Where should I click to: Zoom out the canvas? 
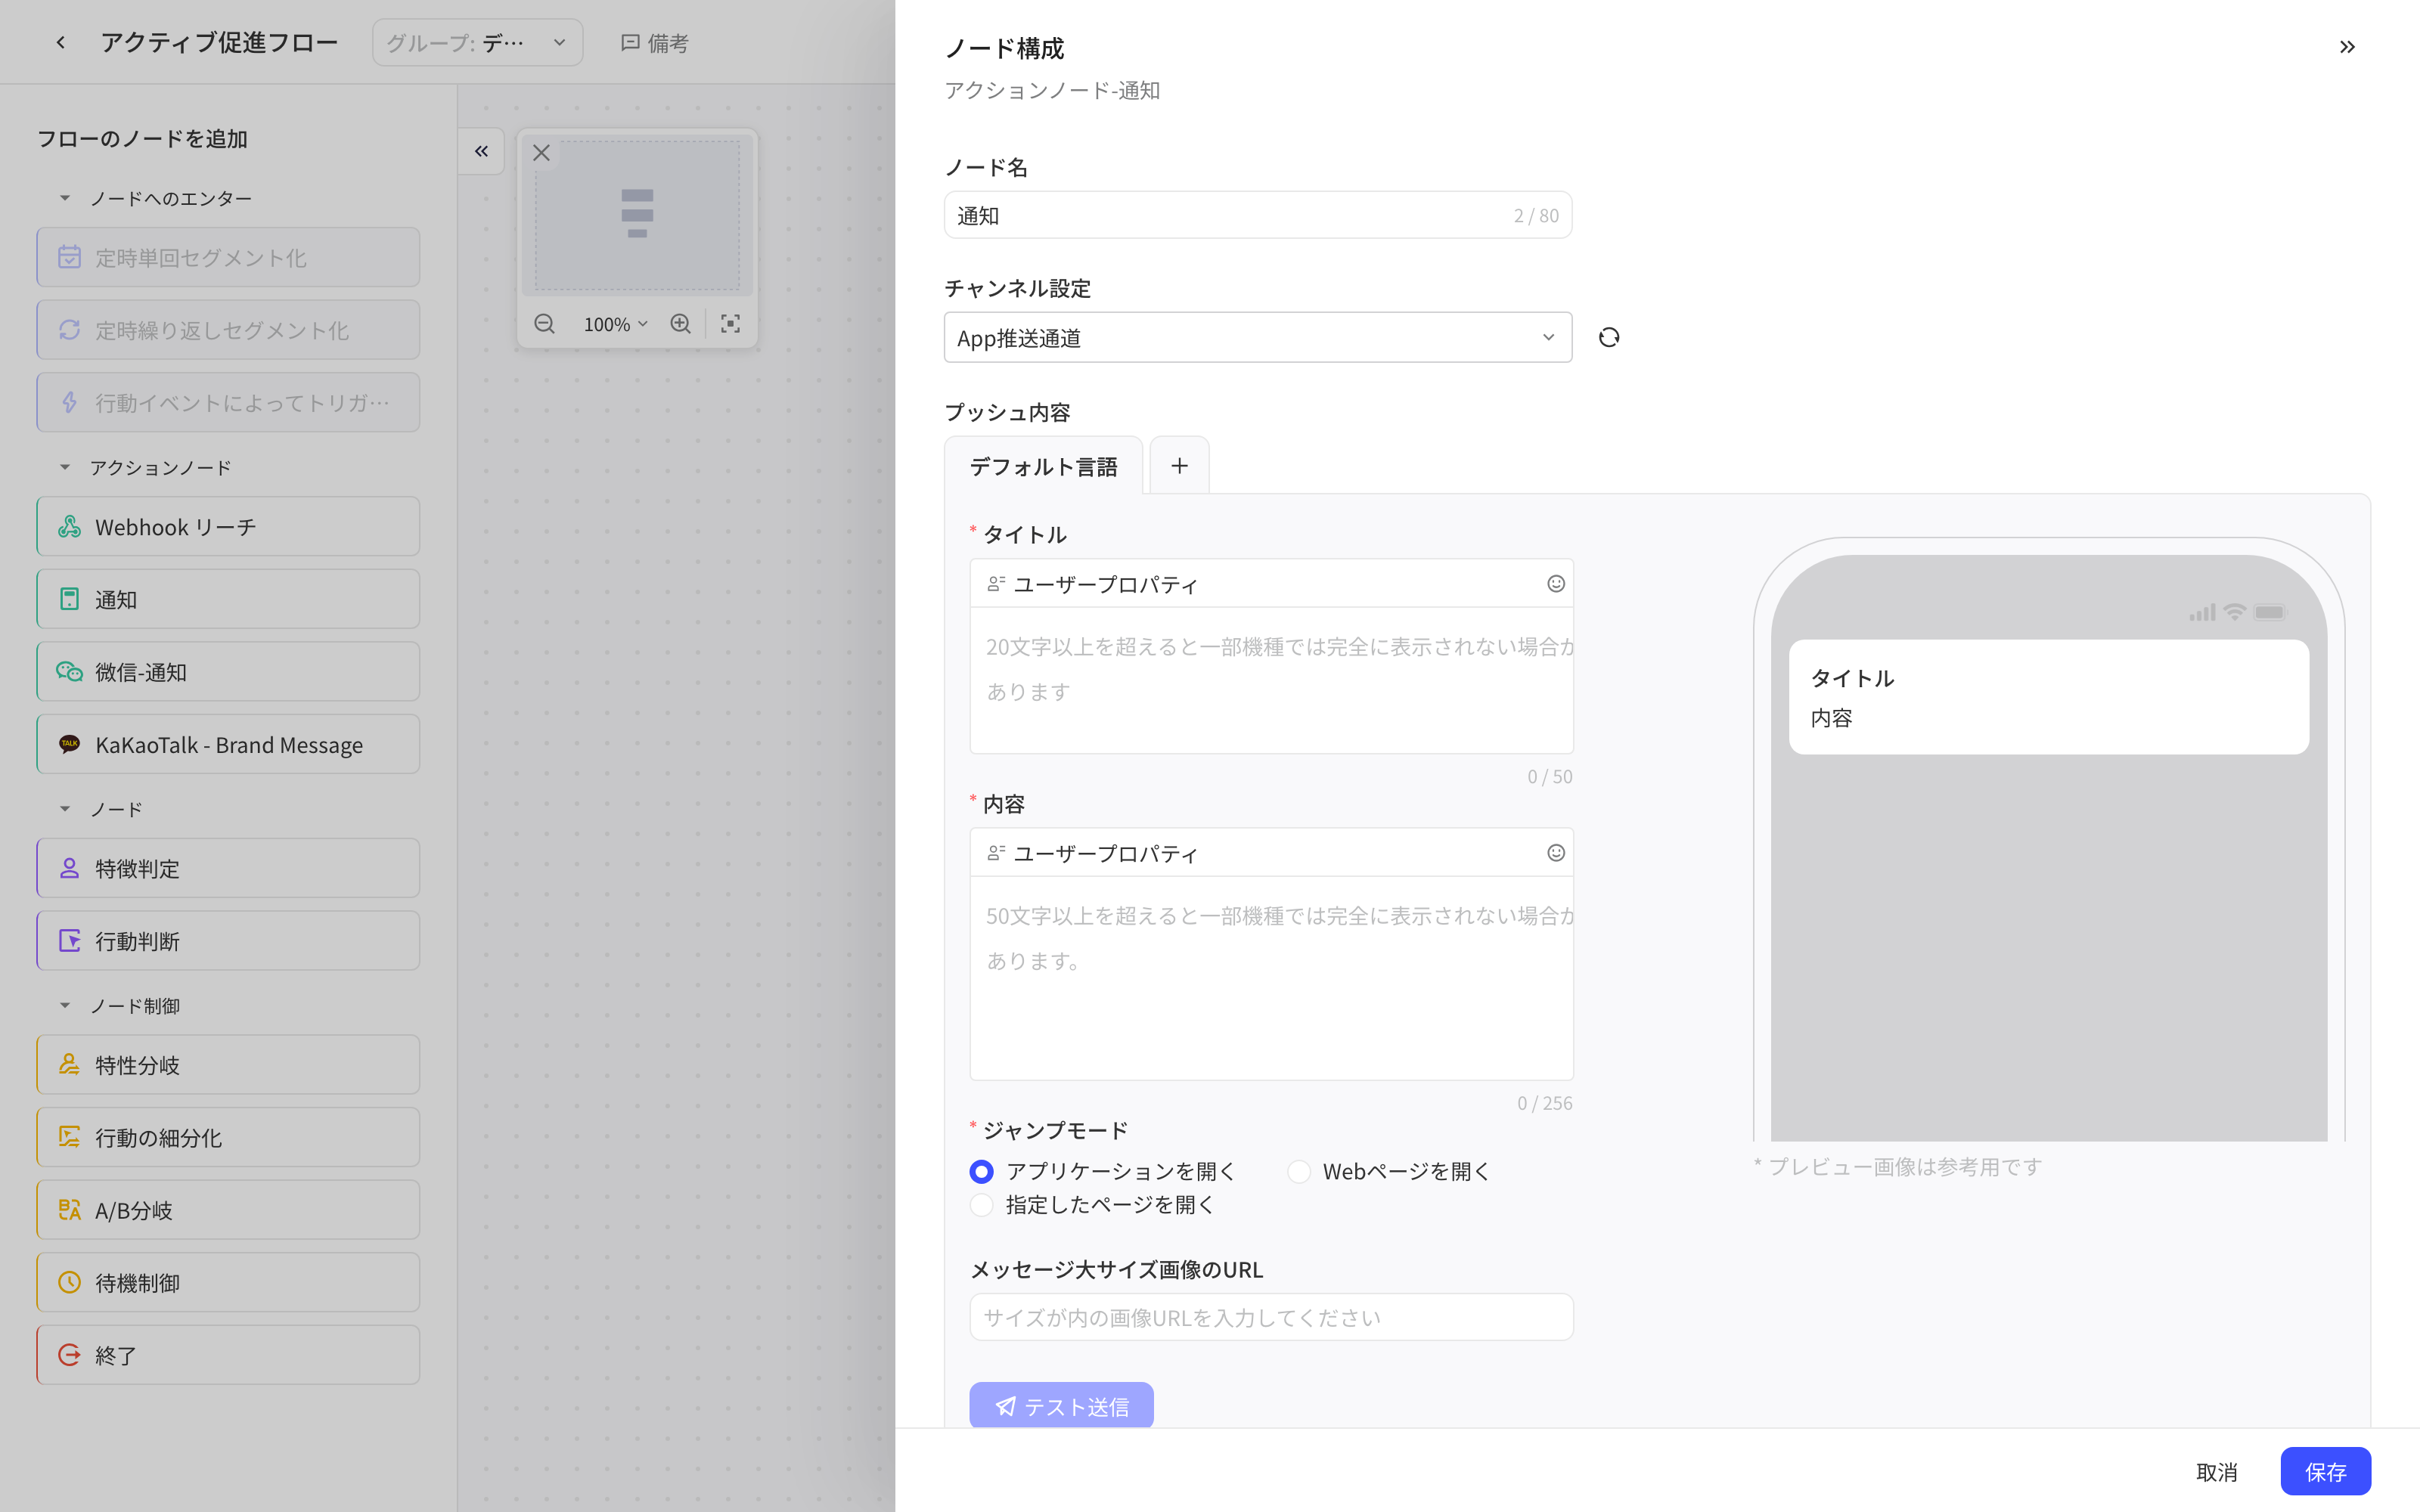point(544,324)
